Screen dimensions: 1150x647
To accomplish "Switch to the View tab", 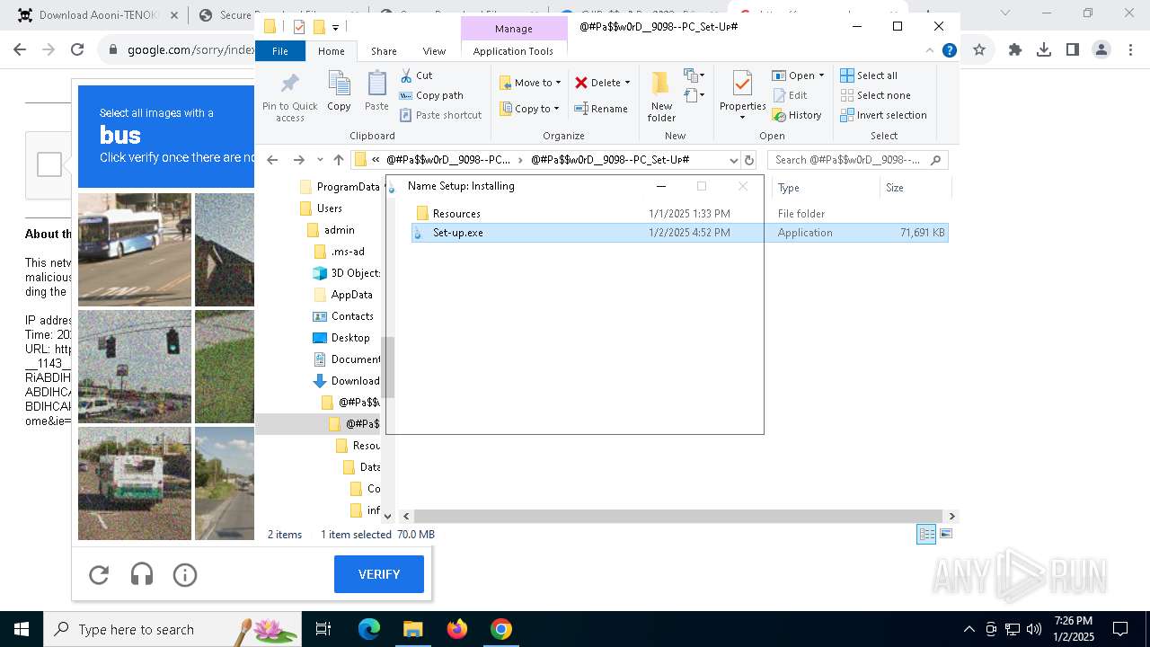I will click(434, 51).
